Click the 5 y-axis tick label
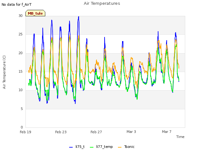This screenshot has height=153, width=204. click(22, 109)
